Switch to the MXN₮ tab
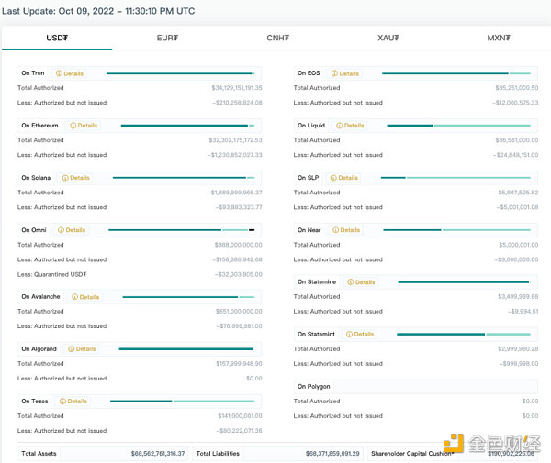 tap(499, 38)
